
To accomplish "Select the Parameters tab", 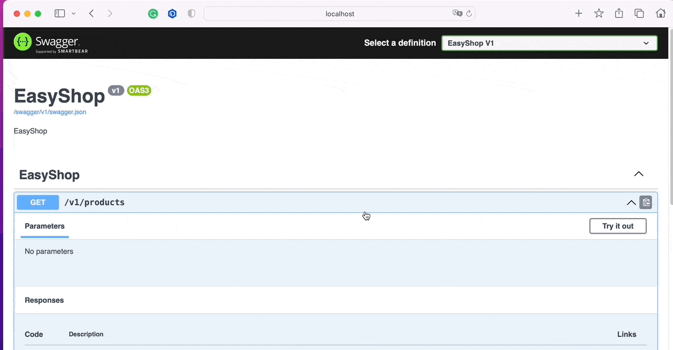I will point(45,226).
